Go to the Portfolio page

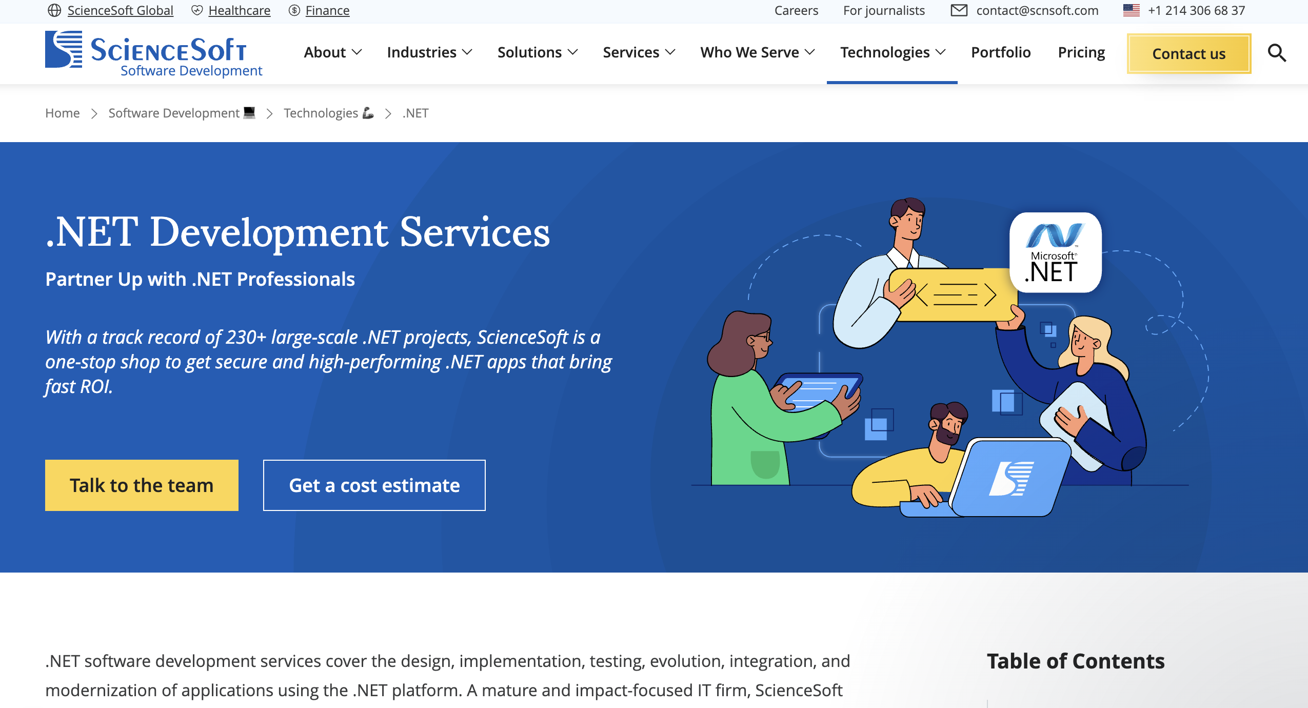1001,52
